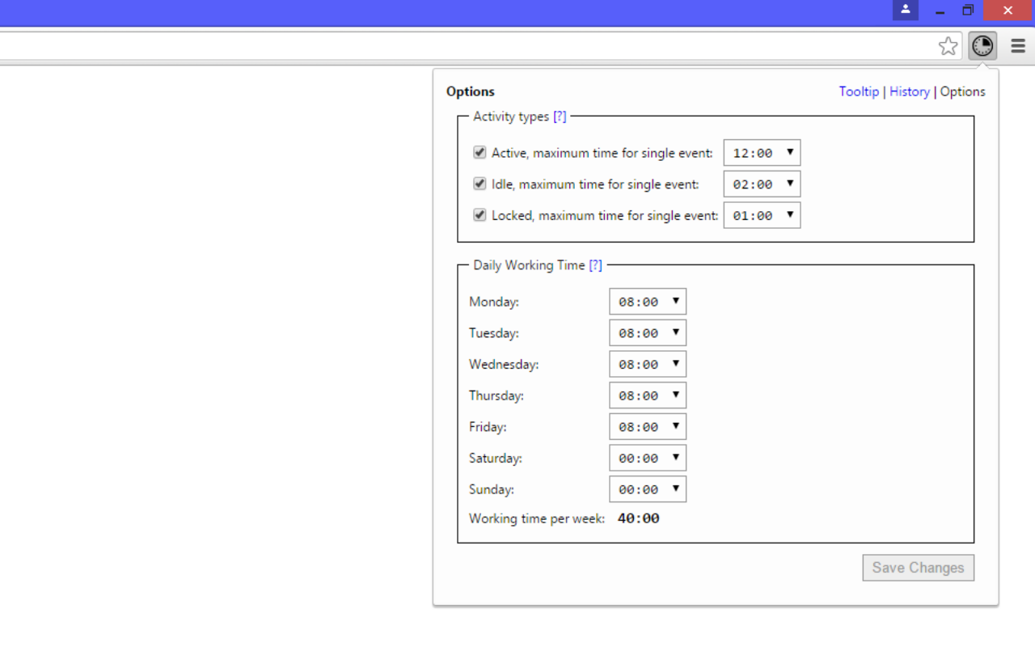The image size is (1035, 647).
Task: Click the Wednesday label
Action: (504, 365)
